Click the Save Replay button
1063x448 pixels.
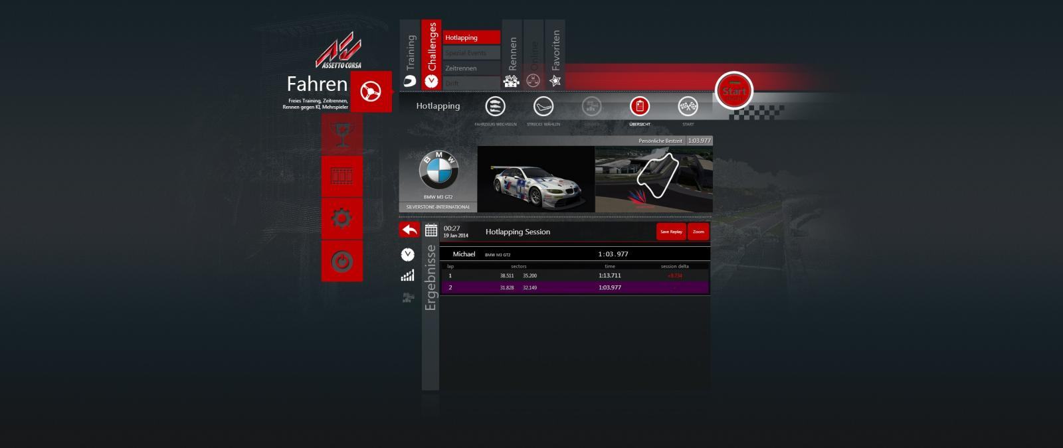tap(671, 232)
